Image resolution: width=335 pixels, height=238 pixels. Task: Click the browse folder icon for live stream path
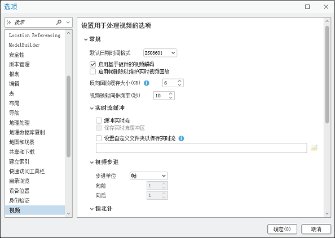coord(314,147)
